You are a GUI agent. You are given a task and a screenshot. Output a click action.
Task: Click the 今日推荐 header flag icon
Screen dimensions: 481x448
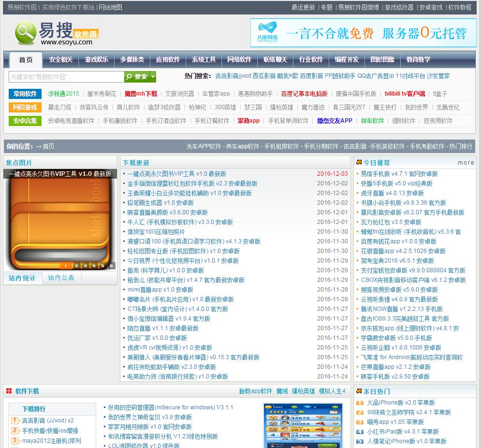(359, 162)
